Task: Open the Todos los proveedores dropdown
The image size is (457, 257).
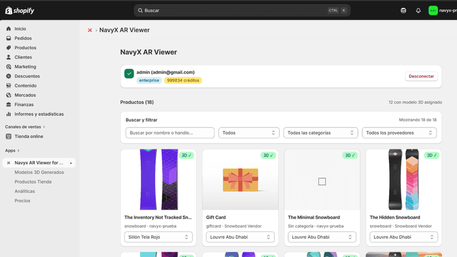Action: [x=399, y=132]
